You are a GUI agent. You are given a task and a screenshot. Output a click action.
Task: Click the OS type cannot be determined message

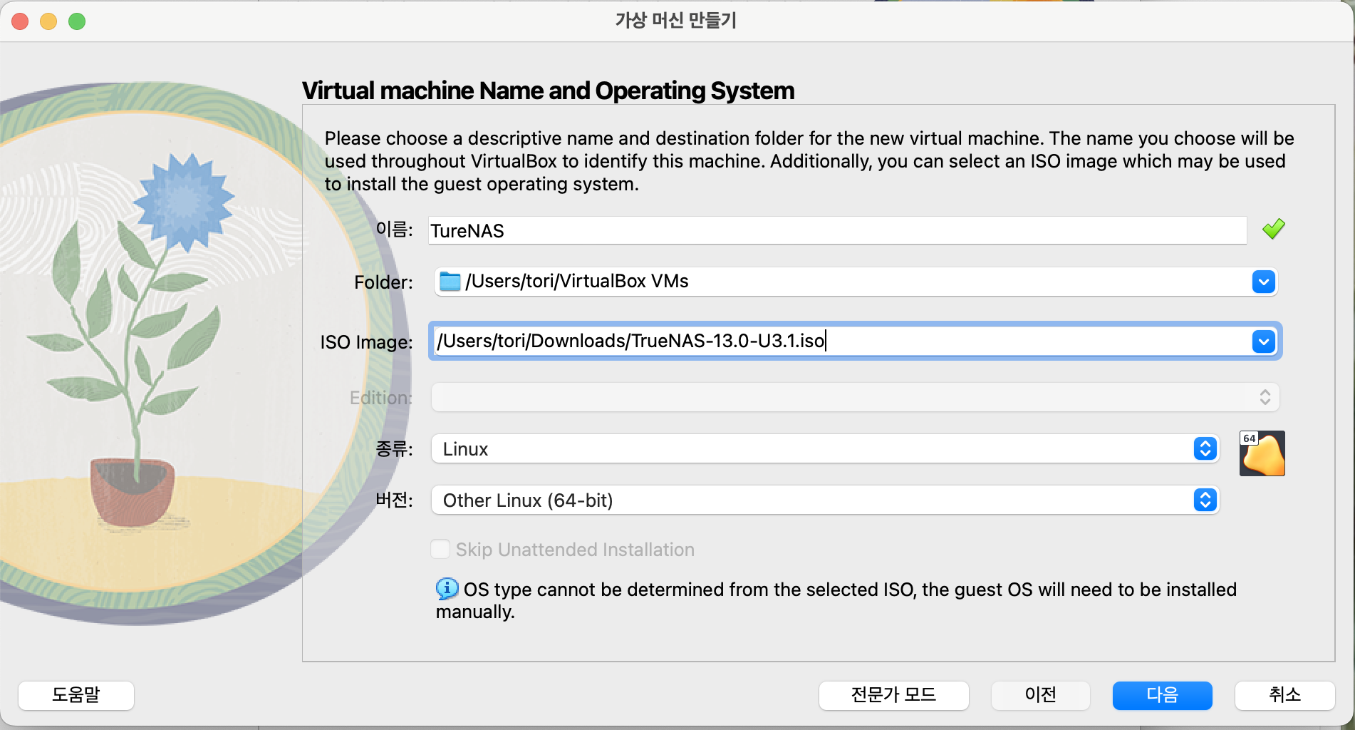836,600
